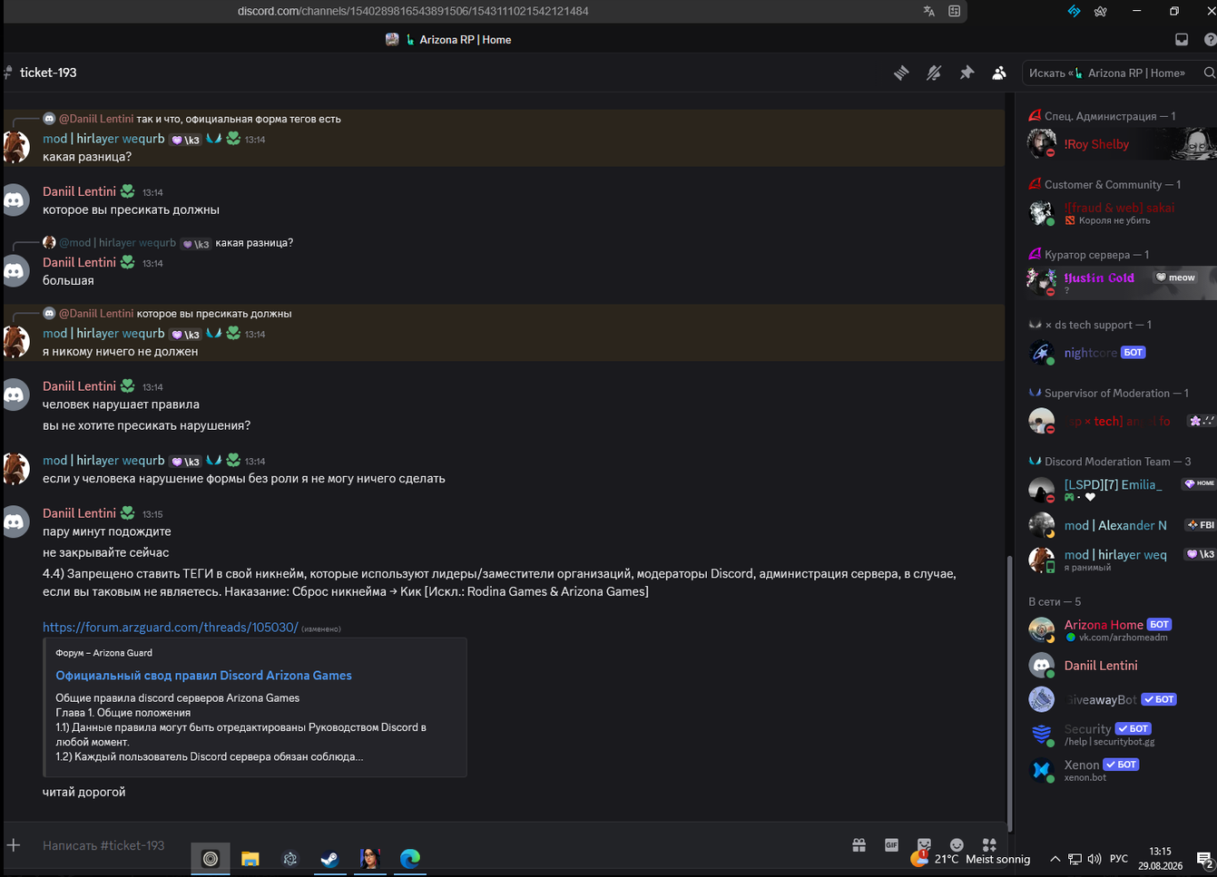The image size is (1217, 877).
Task: Select member [LSPD][7] Emilia_
Action: coord(1122,490)
